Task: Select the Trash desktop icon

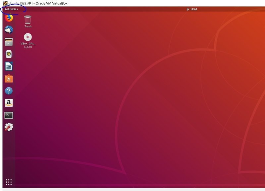Action: pyautogui.click(x=28, y=20)
